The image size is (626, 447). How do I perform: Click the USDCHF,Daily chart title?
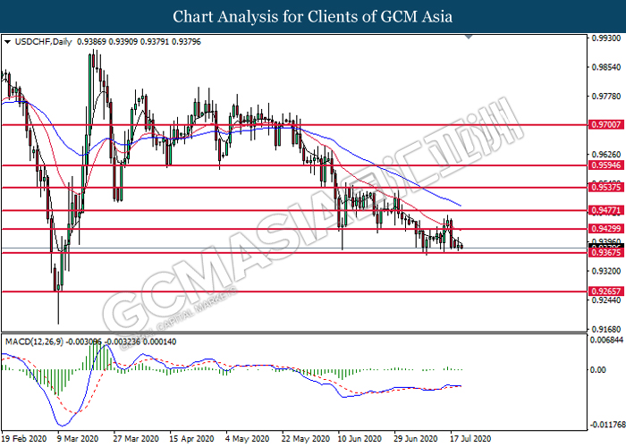pos(43,42)
